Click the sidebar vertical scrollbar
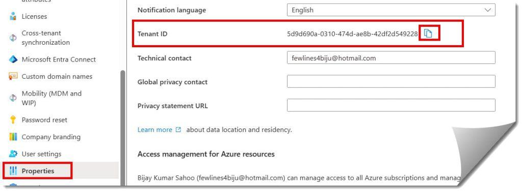This screenshot has width=522, height=192. tap(123, 127)
